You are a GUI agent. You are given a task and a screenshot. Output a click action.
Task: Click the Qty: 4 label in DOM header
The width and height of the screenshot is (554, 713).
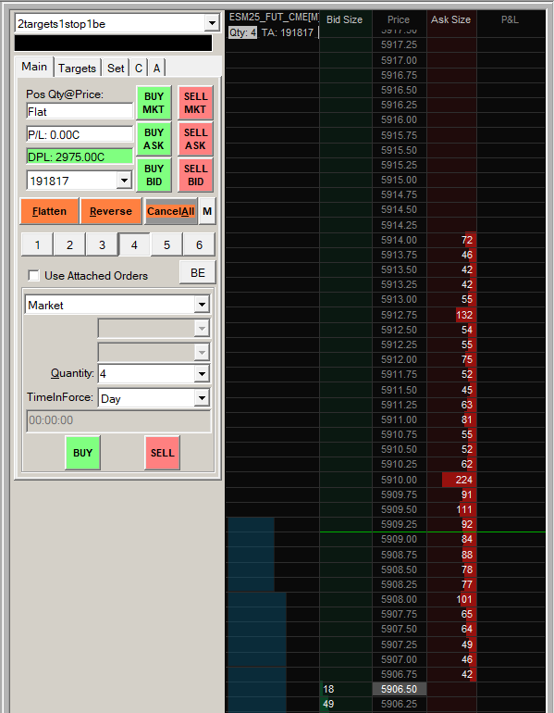242,32
